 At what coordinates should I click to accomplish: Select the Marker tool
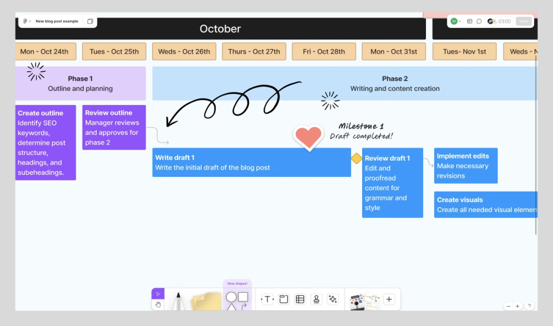tap(178, 297)
